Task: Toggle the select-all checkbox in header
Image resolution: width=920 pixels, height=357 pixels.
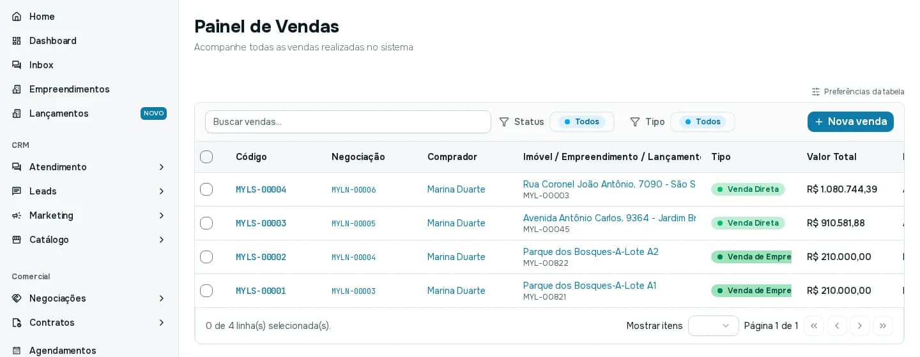Action: coord(206,157)
